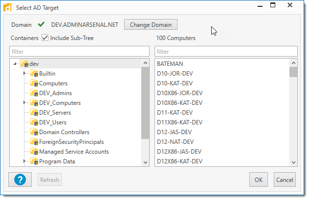This screenshot has height=200, width=309.
Task: Confirm selection with the OK button
Action: pyautogui.click(x=258, y=180)
